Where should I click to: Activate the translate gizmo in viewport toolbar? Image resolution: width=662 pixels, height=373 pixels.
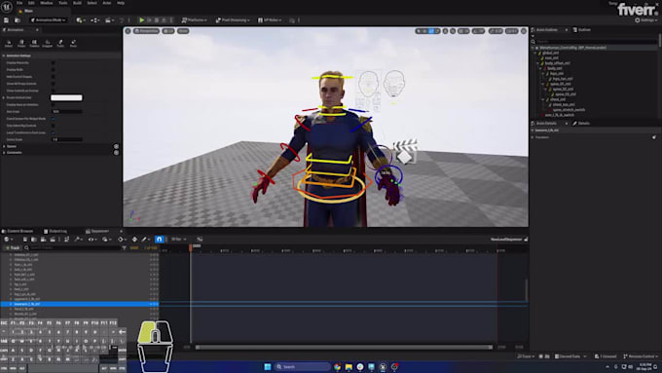425,31
